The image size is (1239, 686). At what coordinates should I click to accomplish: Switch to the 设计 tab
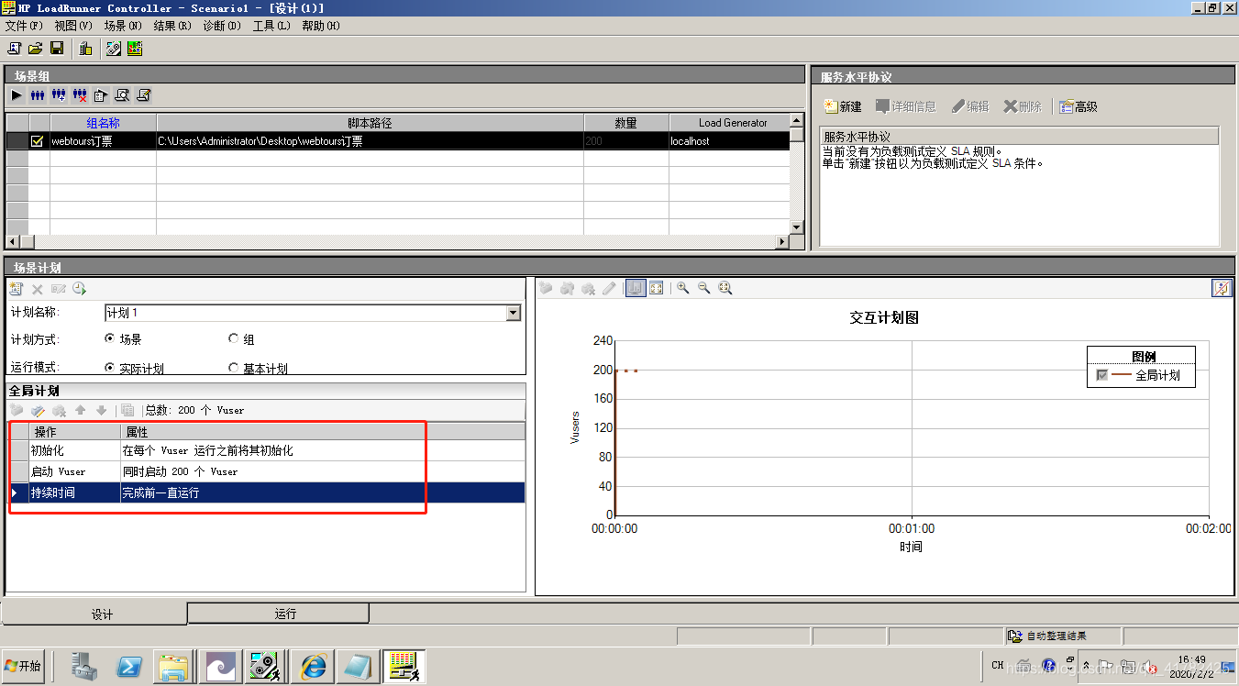click(x=94, y=614)
